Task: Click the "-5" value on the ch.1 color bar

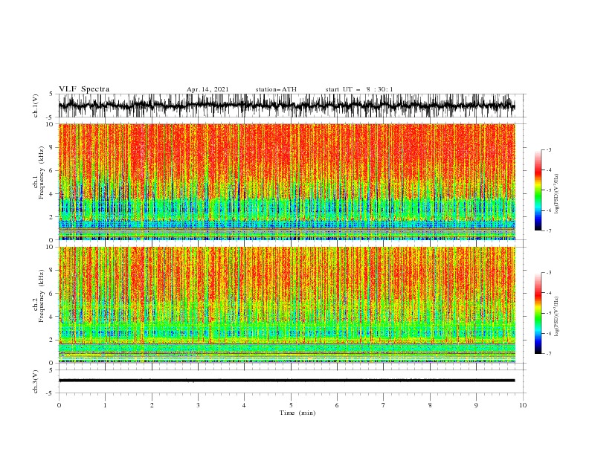Action: tap(548, 190)
